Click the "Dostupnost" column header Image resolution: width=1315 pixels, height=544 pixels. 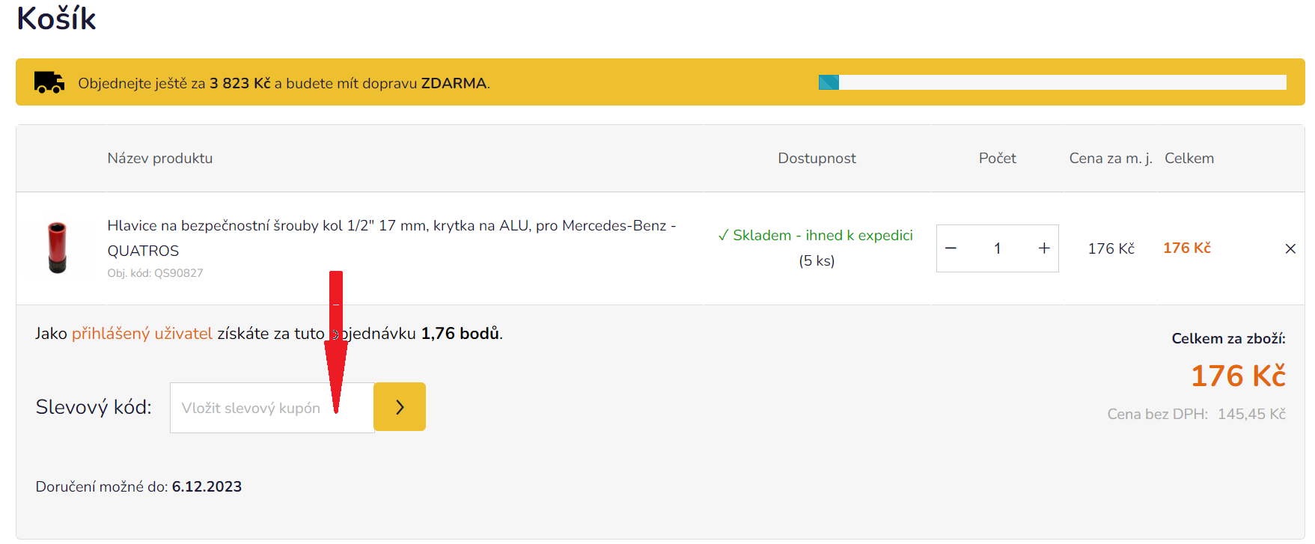[817, 159]
